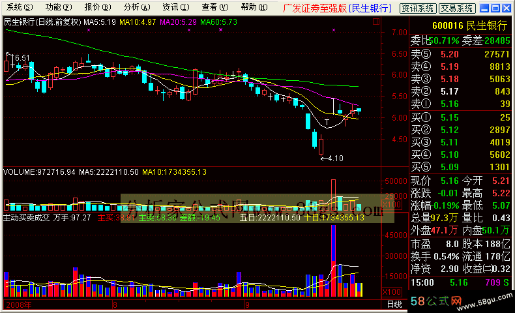This screenshot has height=313, width=515.
Task: Click the 买② price 5.12 row
Action: [460, 130]
